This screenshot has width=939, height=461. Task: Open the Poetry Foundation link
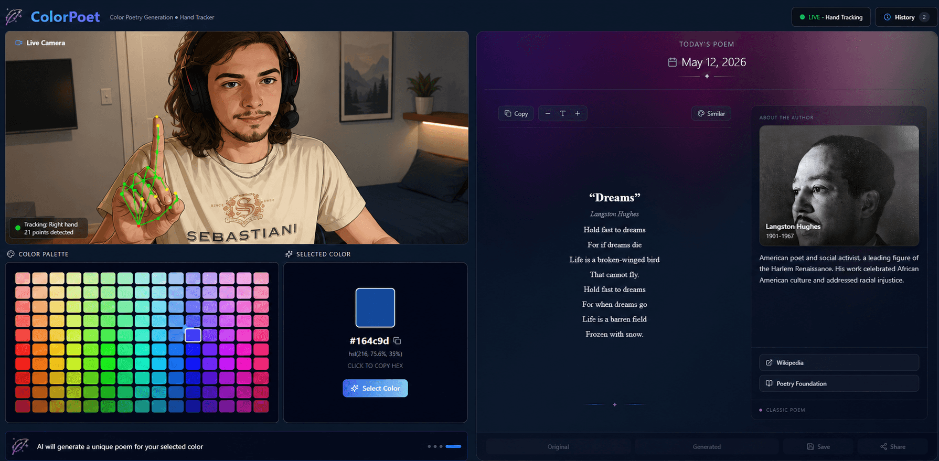(x=839, y=383)
